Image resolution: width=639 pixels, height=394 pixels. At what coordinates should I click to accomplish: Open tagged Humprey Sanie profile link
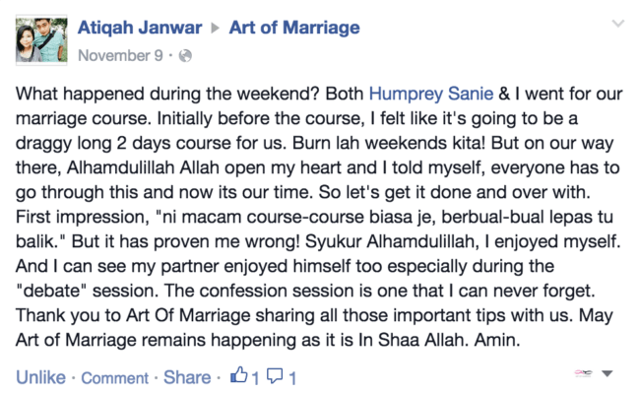pyautogui.click(x=431, y=94)
